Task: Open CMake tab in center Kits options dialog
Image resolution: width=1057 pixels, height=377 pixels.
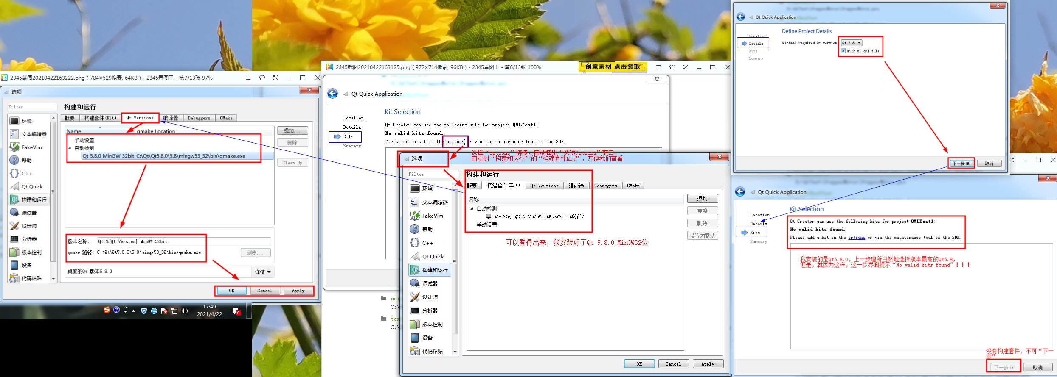Action: click(633, 186)
